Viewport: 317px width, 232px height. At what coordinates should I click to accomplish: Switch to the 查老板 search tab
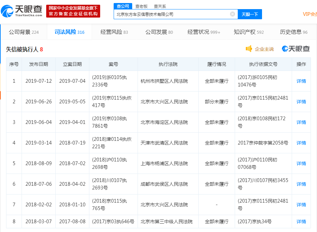(141, 6)
